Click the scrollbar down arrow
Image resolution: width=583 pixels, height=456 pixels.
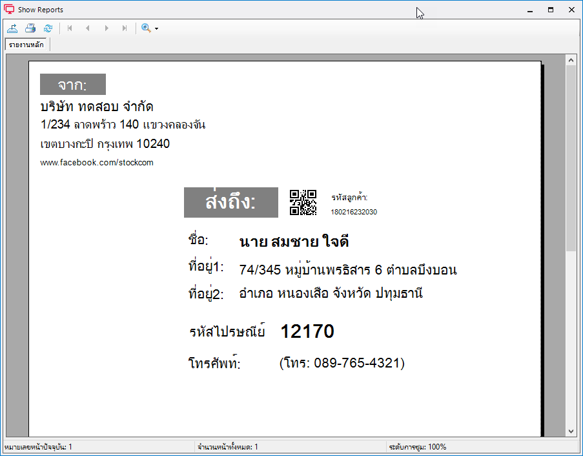(x=571, y=431)
